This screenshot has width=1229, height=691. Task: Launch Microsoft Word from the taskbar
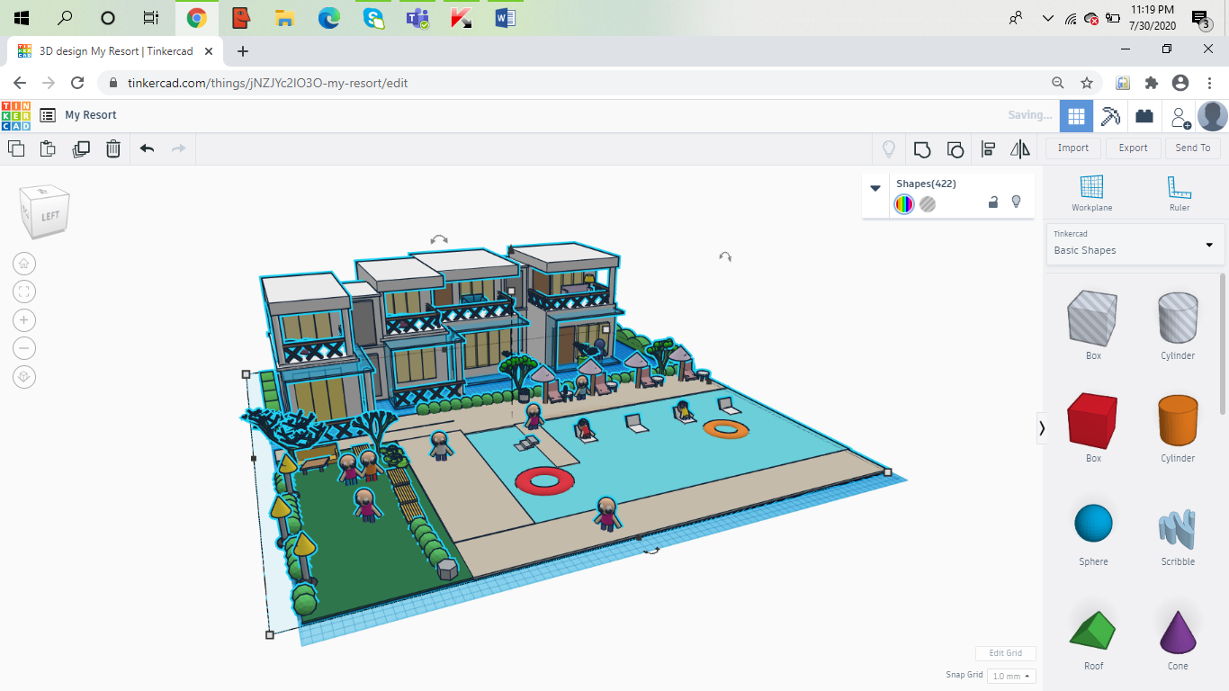point(505,18)
